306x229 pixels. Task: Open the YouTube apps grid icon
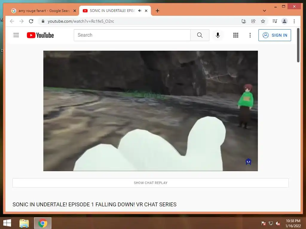(x=235, y=35)
